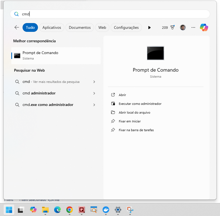Click Abrir local do arquivo

pyautogui.click(x=134, y=113)
